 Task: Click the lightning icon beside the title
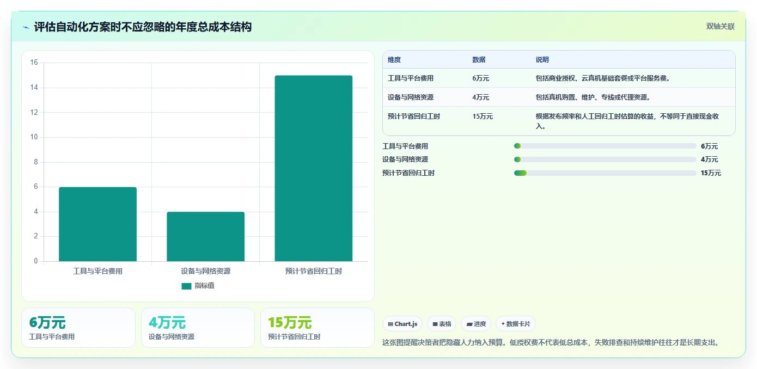(26, 27)
